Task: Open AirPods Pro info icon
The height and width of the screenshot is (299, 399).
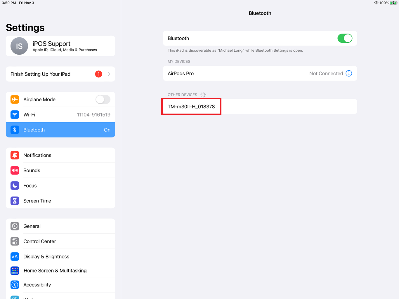Action: 349,73
